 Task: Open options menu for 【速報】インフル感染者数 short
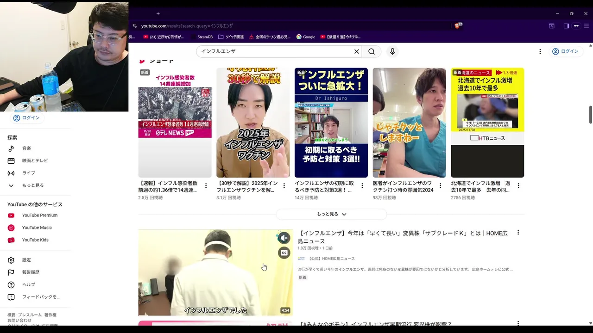point(206,185)
